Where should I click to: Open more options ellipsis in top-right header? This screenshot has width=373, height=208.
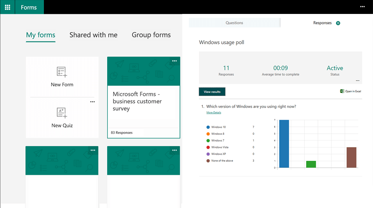(363, 7)
